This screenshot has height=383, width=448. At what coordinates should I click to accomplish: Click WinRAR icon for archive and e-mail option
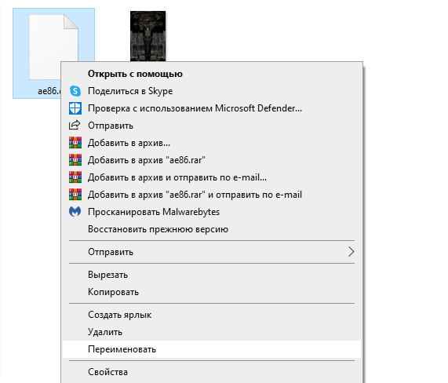tap(75, 177)
